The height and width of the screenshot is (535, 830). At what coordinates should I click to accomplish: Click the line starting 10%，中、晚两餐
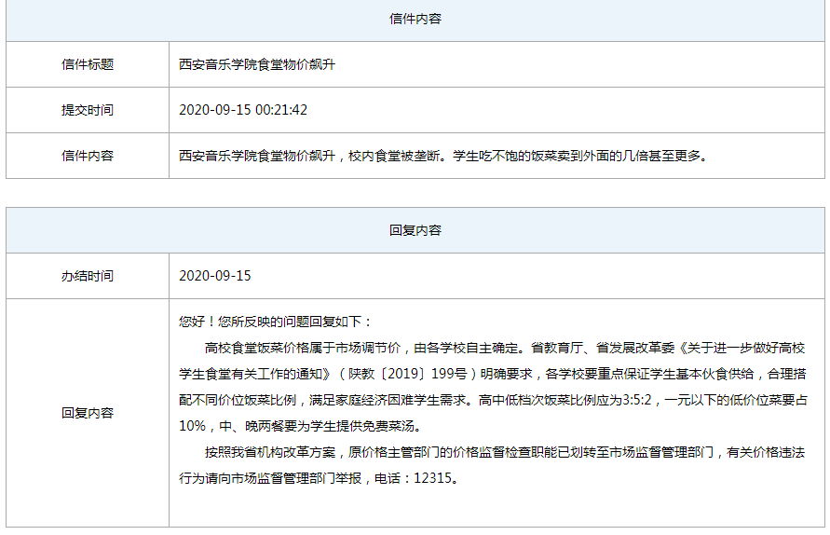[300, 426]
